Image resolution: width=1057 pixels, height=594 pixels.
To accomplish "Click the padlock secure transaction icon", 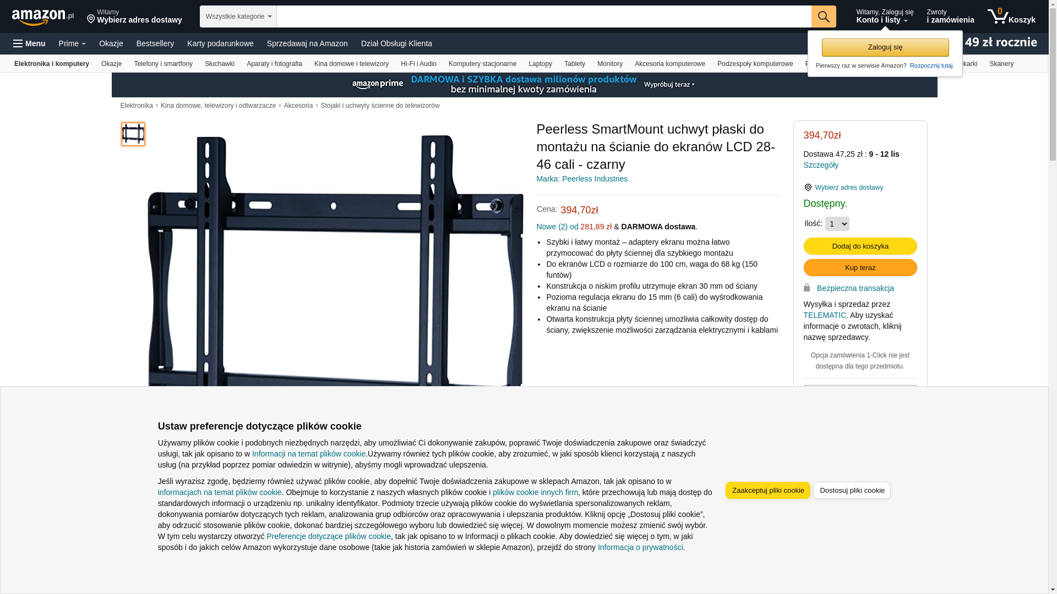I will pos(807,288).
